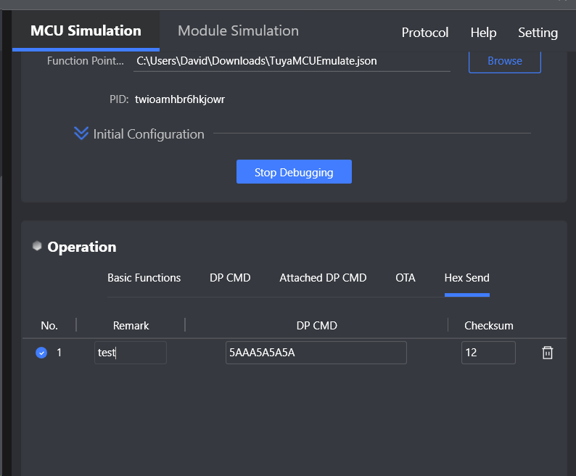The height and width of the screenshot is (476, 576).
Task: Click the Stop Debugging button
Action: point(294,172)
